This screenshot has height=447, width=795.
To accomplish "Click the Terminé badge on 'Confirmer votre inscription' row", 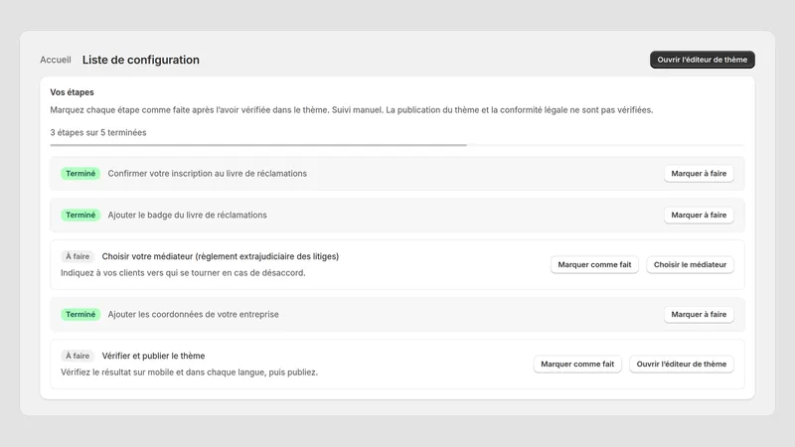I will (80, 173).
